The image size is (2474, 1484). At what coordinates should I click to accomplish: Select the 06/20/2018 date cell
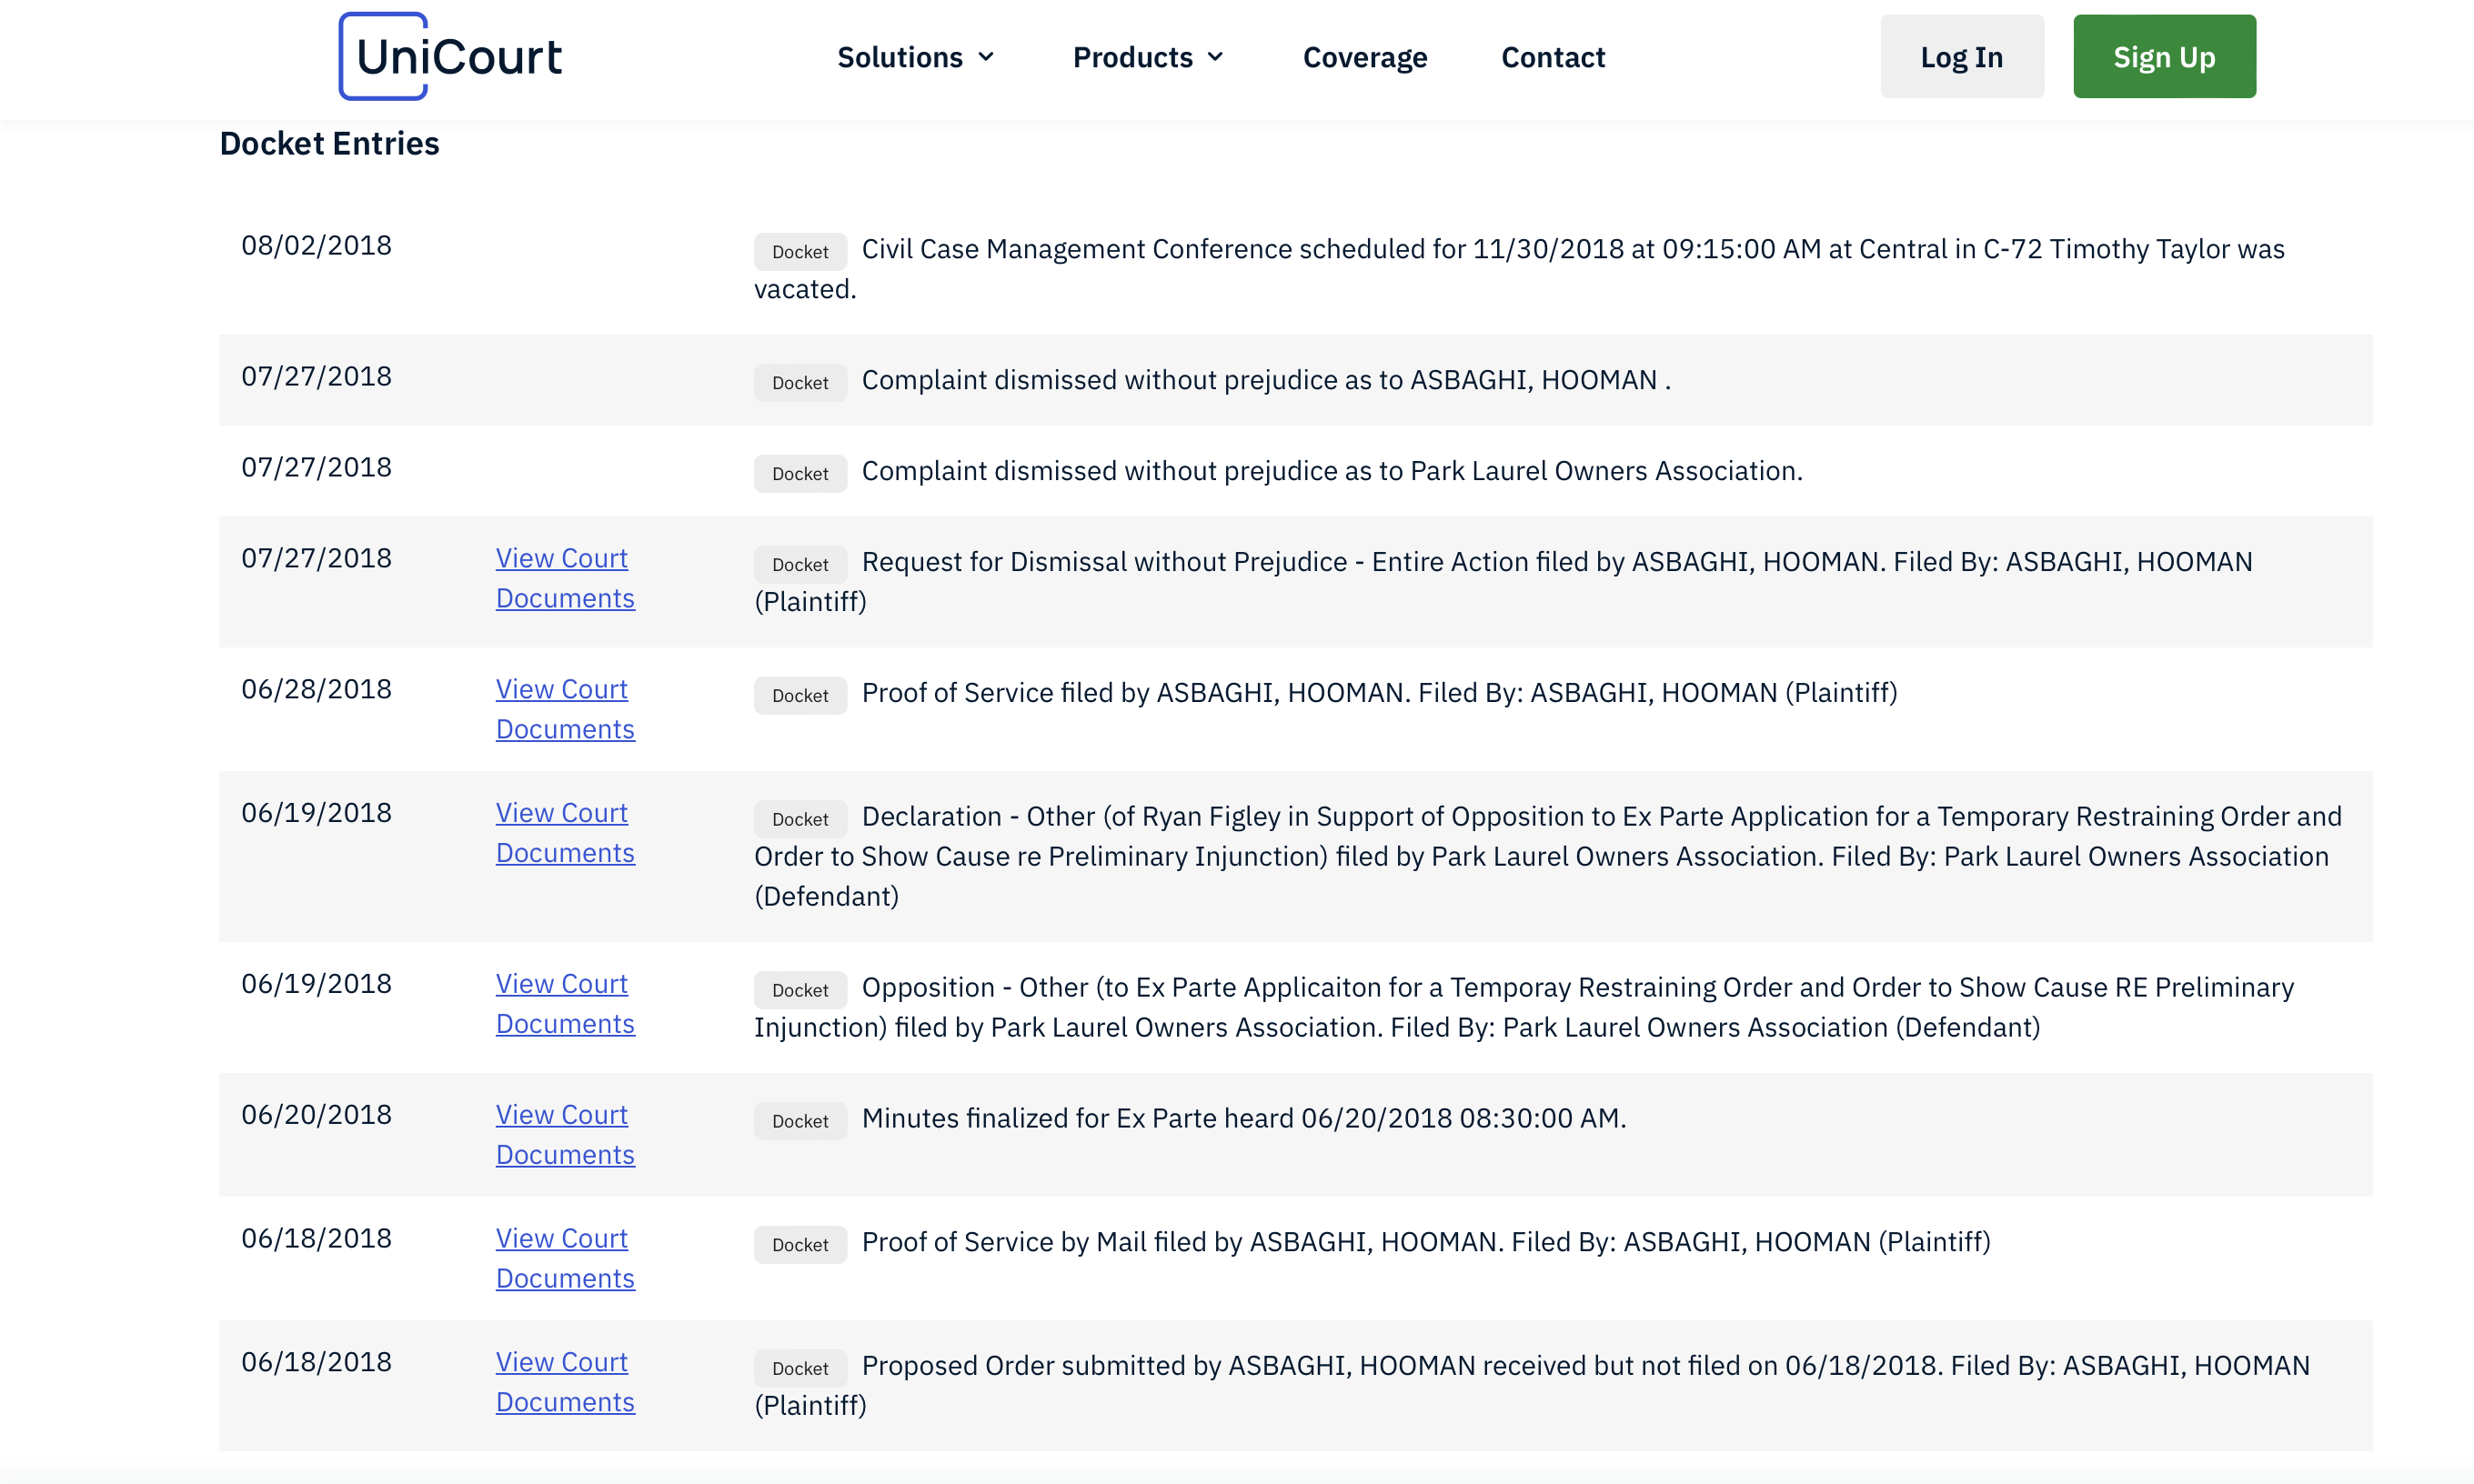click(x=316, y=1115)
